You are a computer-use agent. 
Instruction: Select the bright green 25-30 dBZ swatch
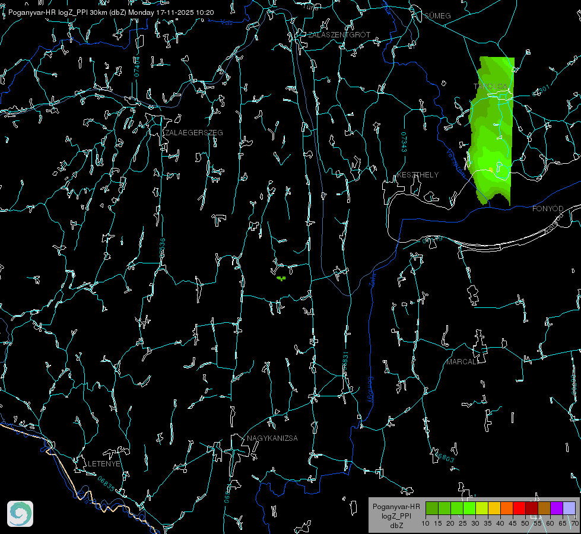tap(469, 508)
